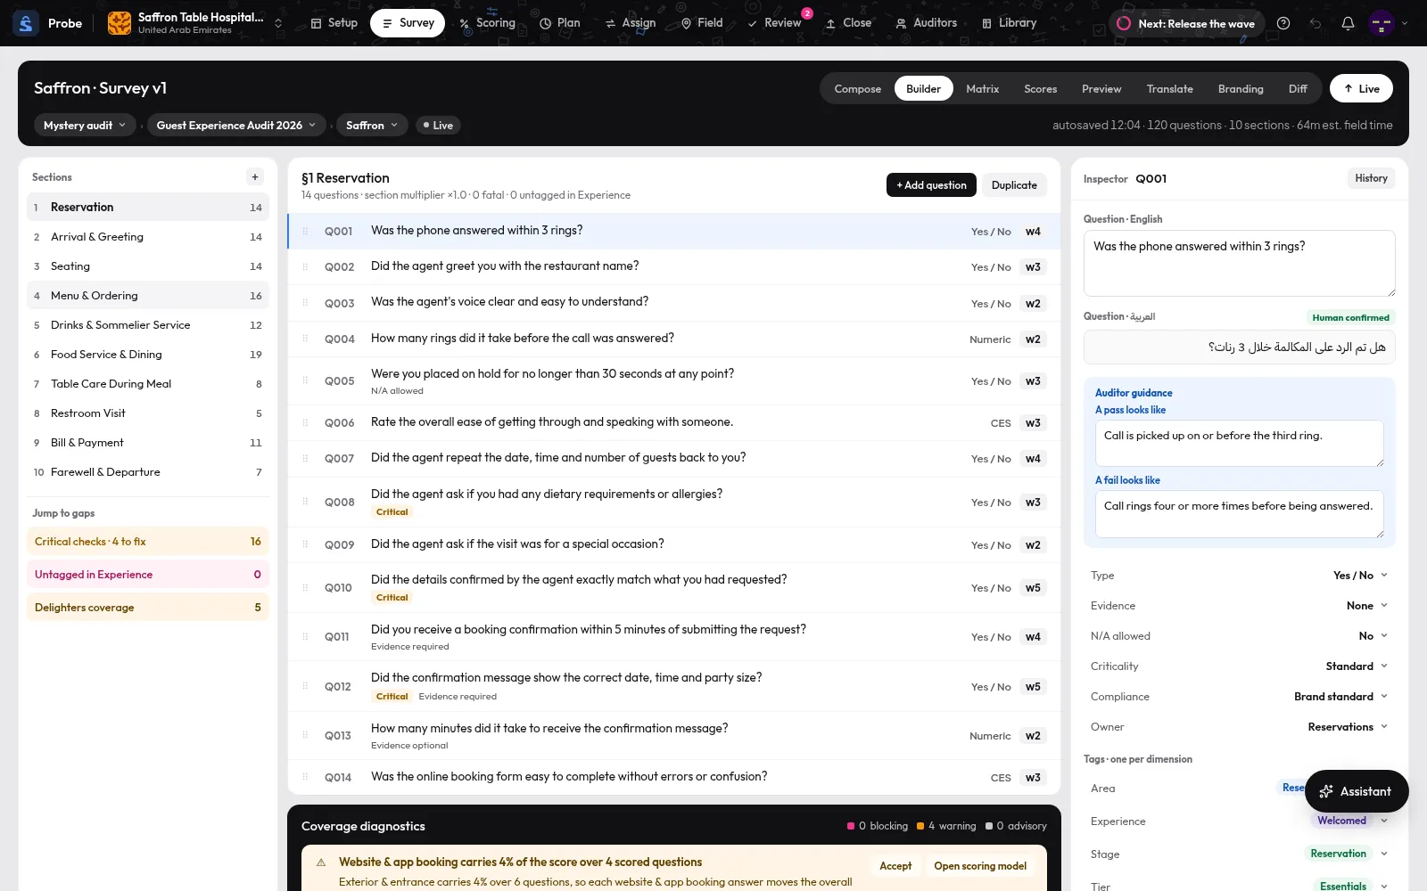Click the undo arrow icon in top bar
This screenshot has height=891, width=1427.
1316,23
